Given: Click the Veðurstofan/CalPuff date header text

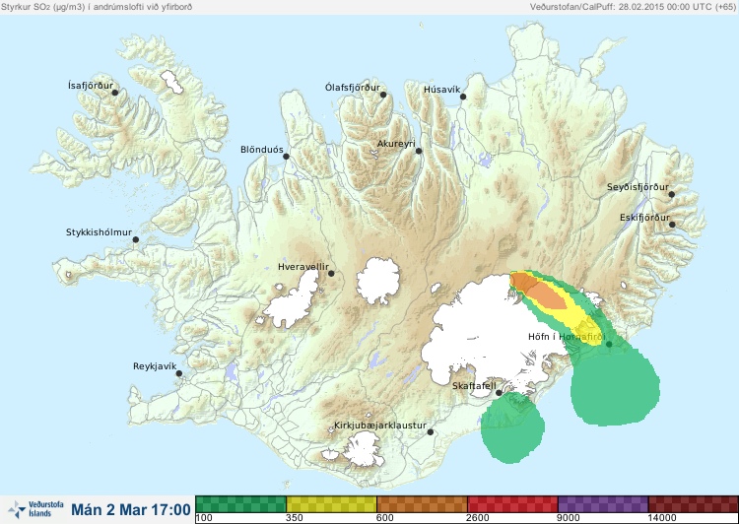Looking at the screenshot, I should pos(633,7).
